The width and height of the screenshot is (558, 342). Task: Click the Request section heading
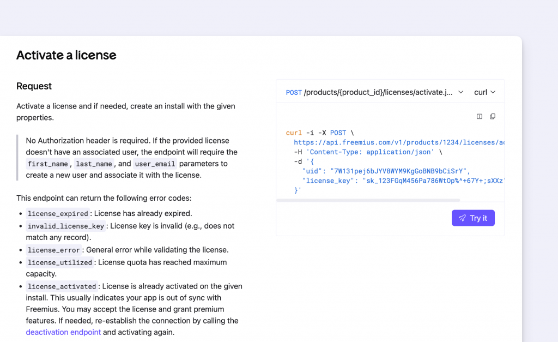tap(34, 86)
